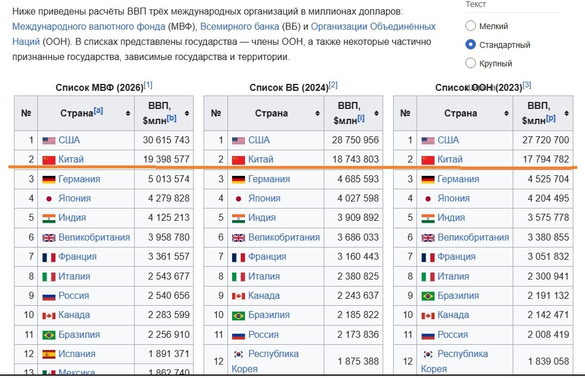Open Италия link in ООН table

coord(453,276)
